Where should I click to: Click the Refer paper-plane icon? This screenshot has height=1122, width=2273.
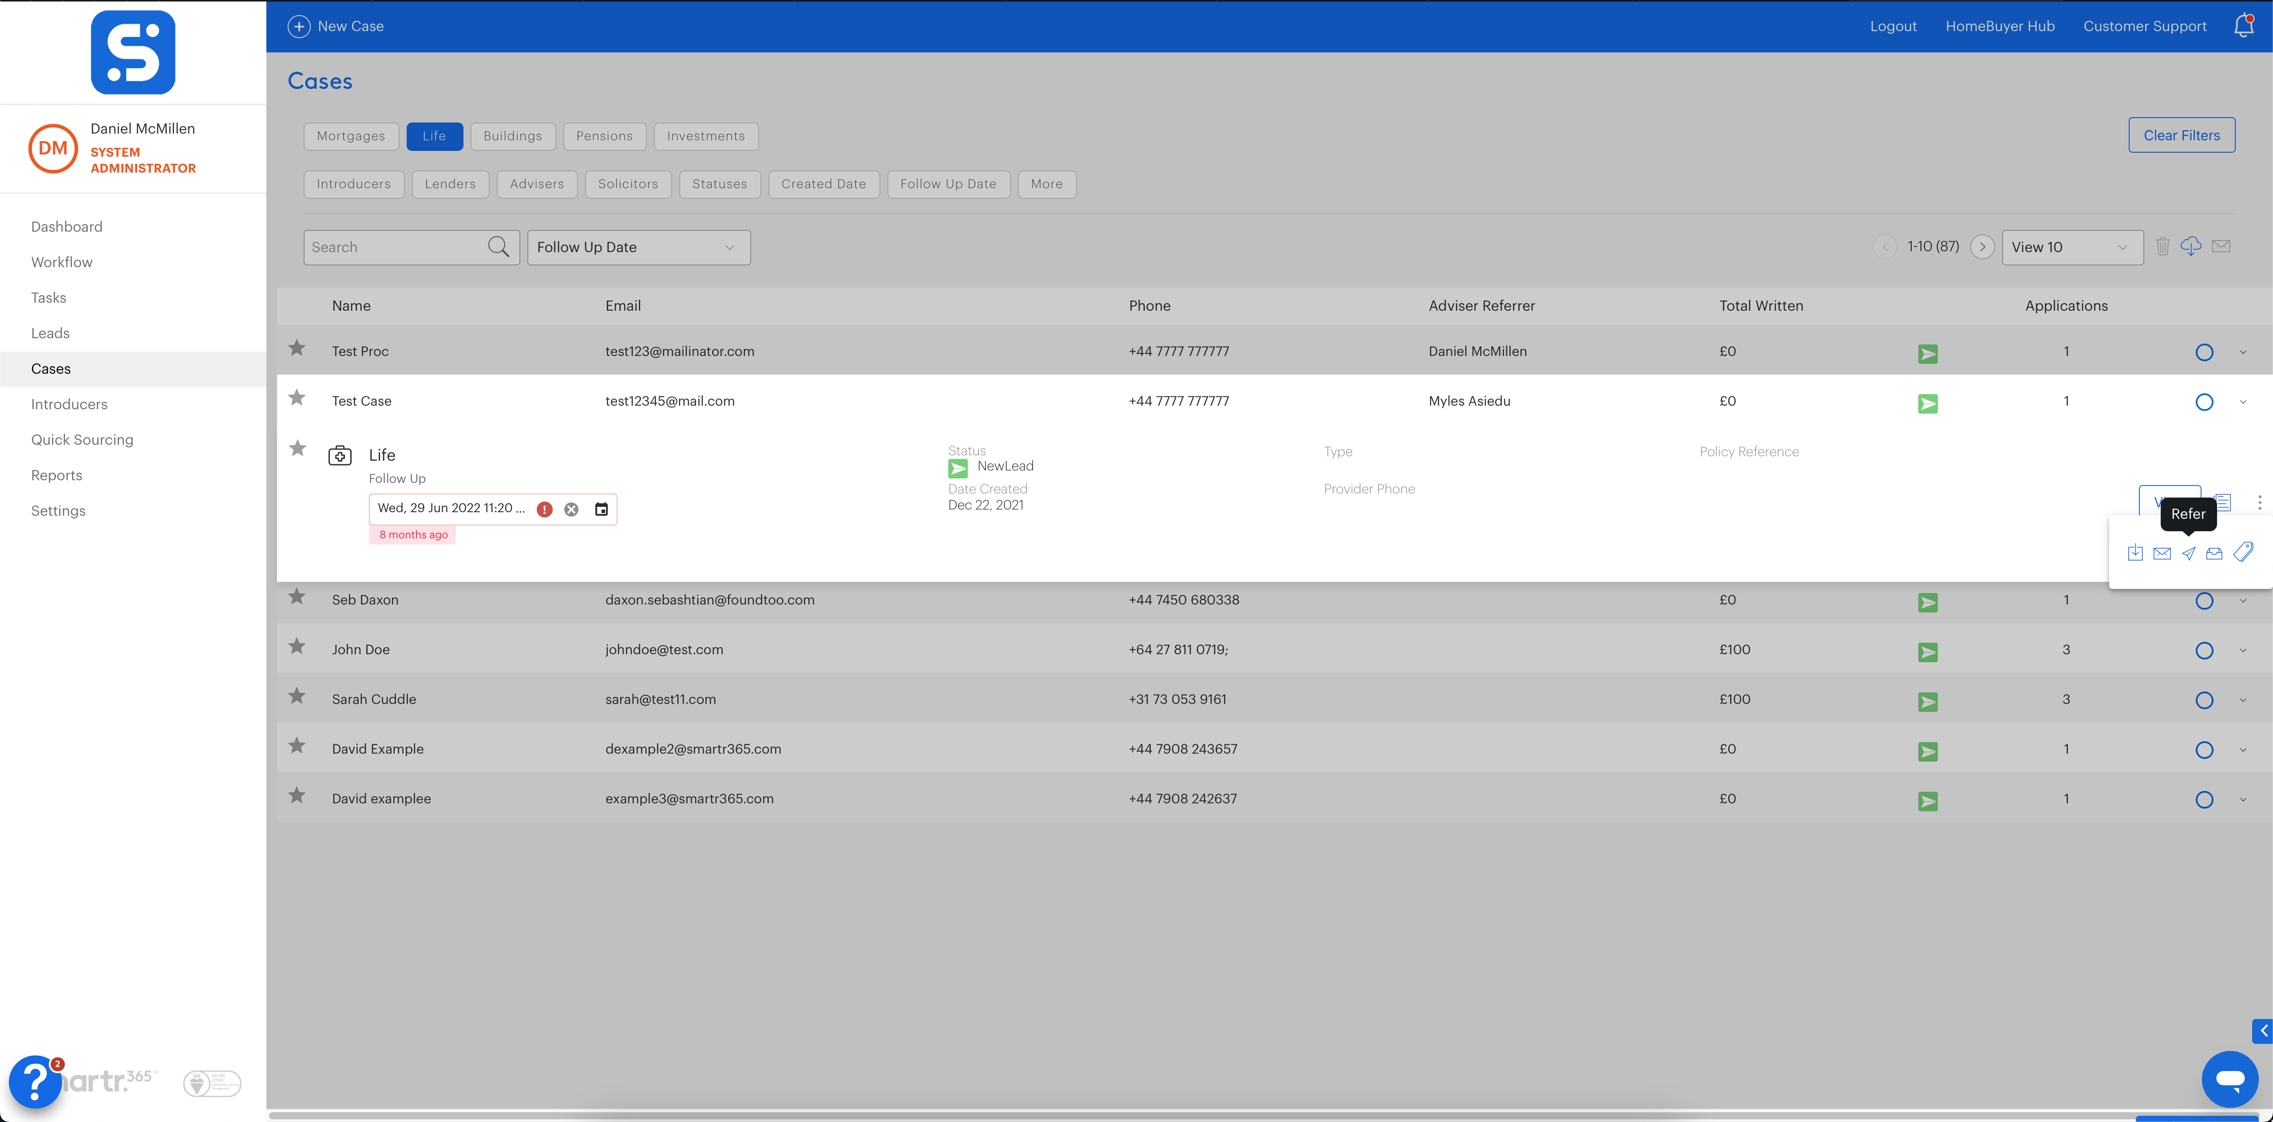[x=2188, y=553]
